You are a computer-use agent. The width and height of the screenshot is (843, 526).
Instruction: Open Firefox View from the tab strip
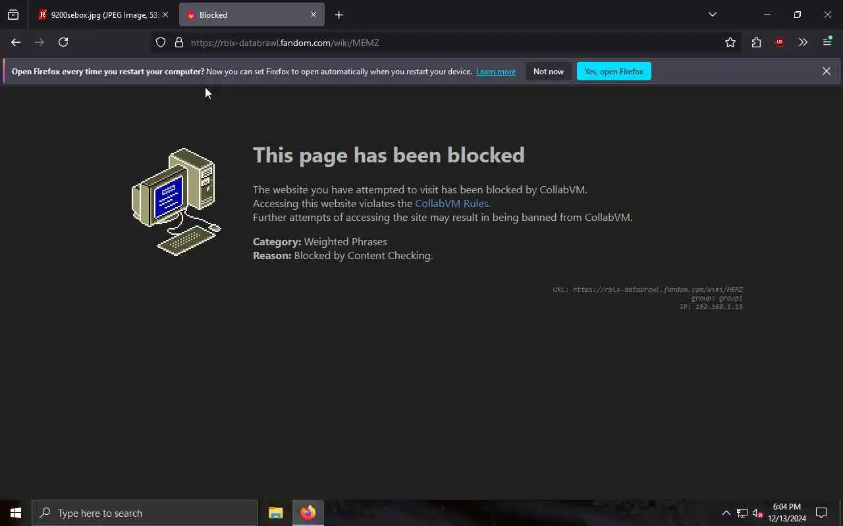pyautogui.click(x=13, y=14)
